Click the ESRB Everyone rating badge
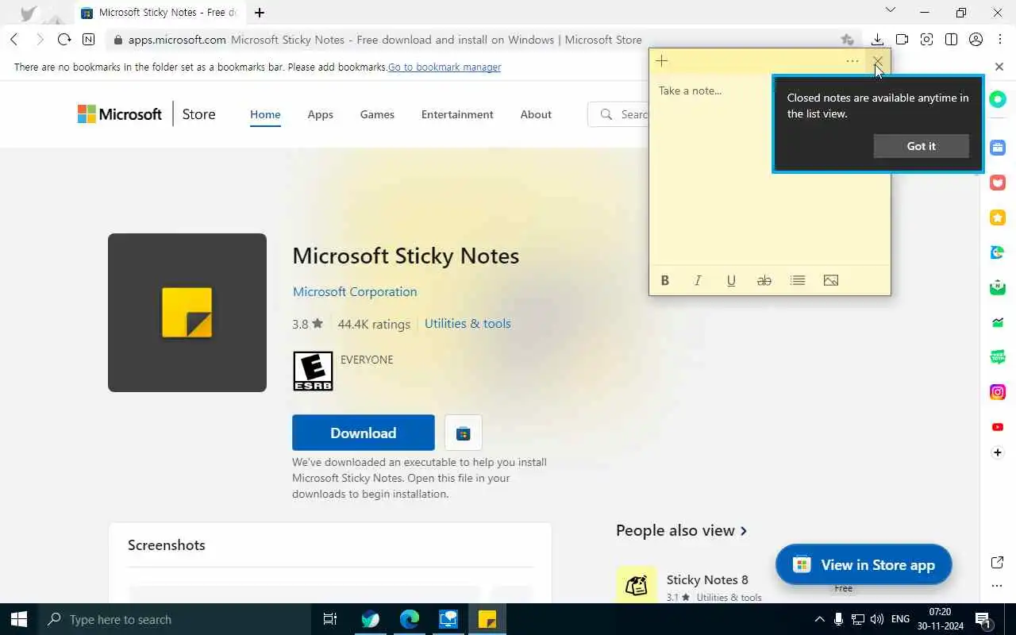1016x635 pixels. point(313,371)
